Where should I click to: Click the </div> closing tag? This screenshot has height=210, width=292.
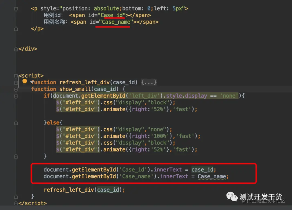click(28, 49)
